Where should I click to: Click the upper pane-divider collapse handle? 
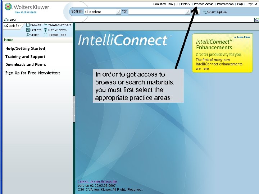click(x=74, y=102)
